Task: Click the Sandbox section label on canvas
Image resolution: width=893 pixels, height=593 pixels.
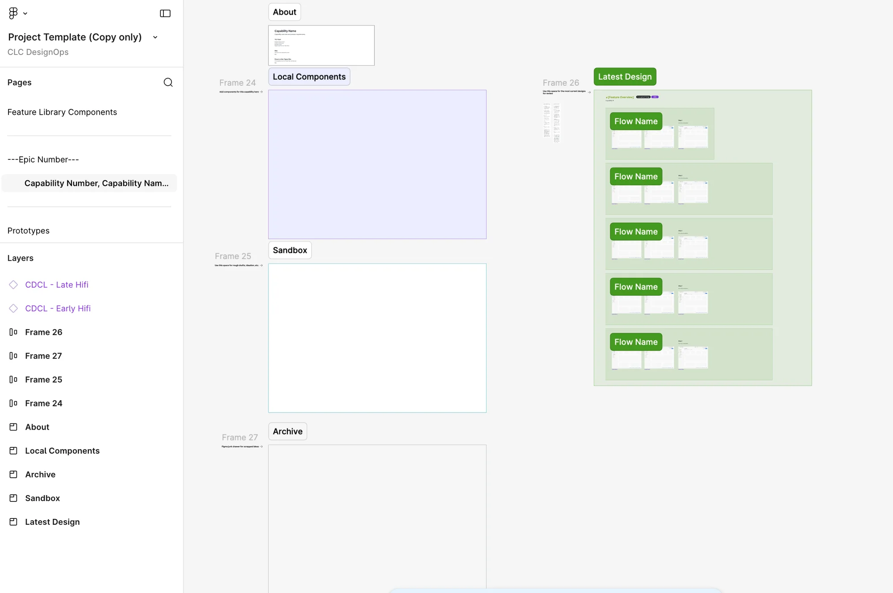Action: click(x=290, y=250)
